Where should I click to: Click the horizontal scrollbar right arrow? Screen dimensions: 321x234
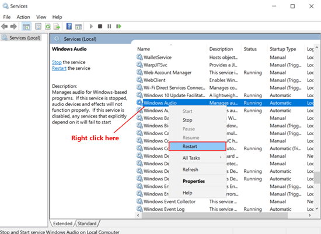point(310,215)
